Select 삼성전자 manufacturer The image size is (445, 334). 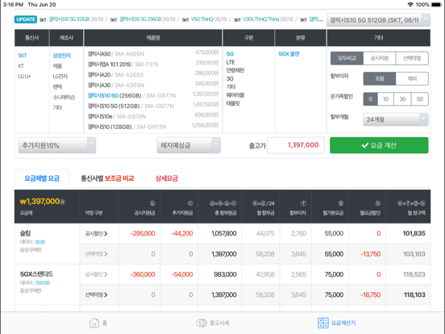(61, 56)
